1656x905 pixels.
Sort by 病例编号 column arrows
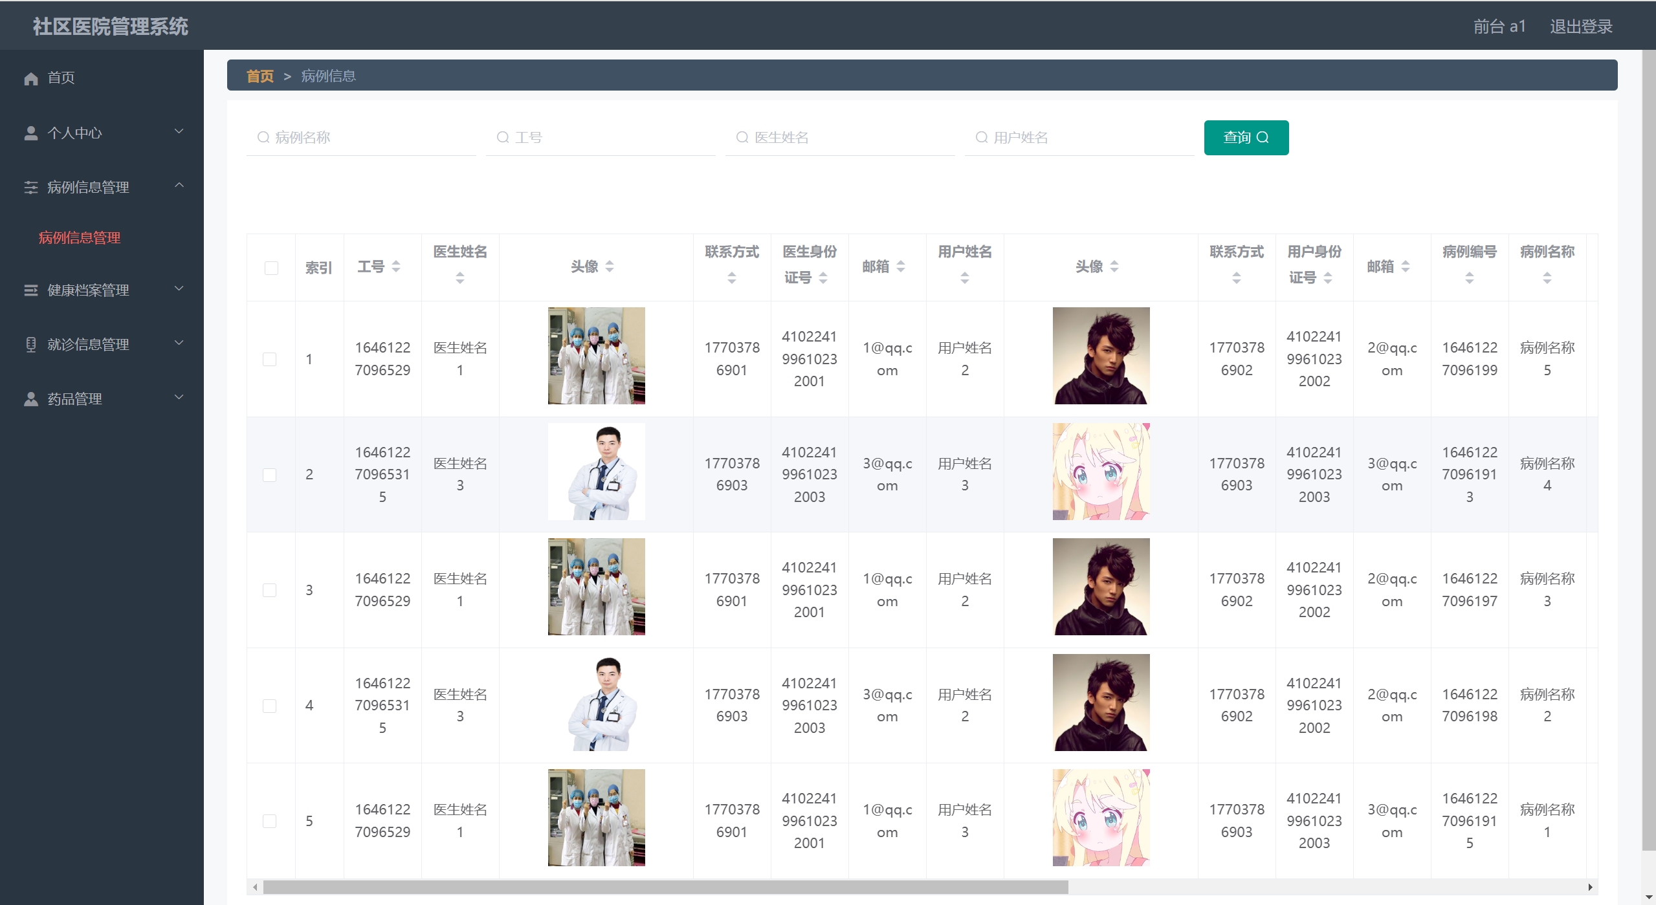click(1469, 278)
